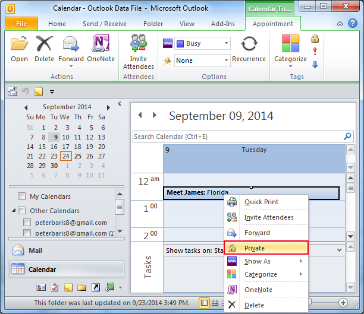Viewport: 364px width, 314px height.
Task: Open the Calendar navigation button
Action: (67, 269)
